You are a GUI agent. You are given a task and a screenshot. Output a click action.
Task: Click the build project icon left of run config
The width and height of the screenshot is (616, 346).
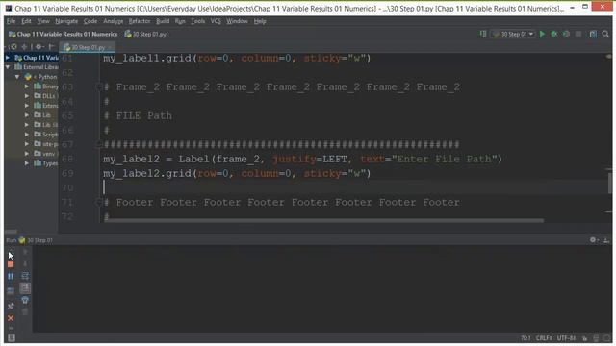[483, 35]
